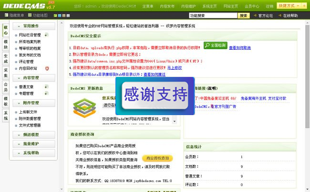Open the 官方刊登广告 link

pos(225,107)
